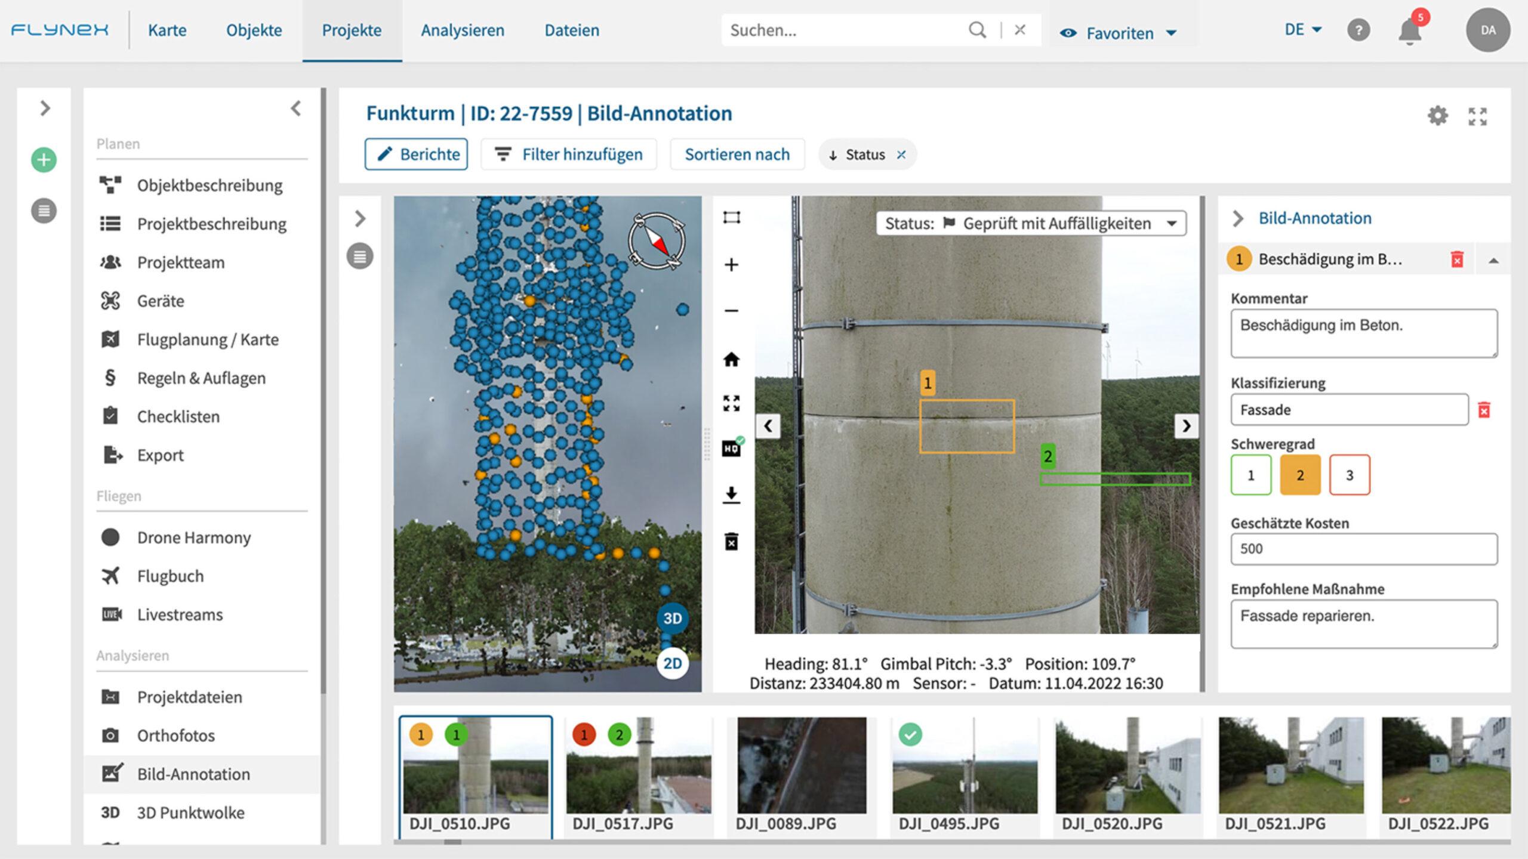Toggle HQ image quality

[731, 447]
